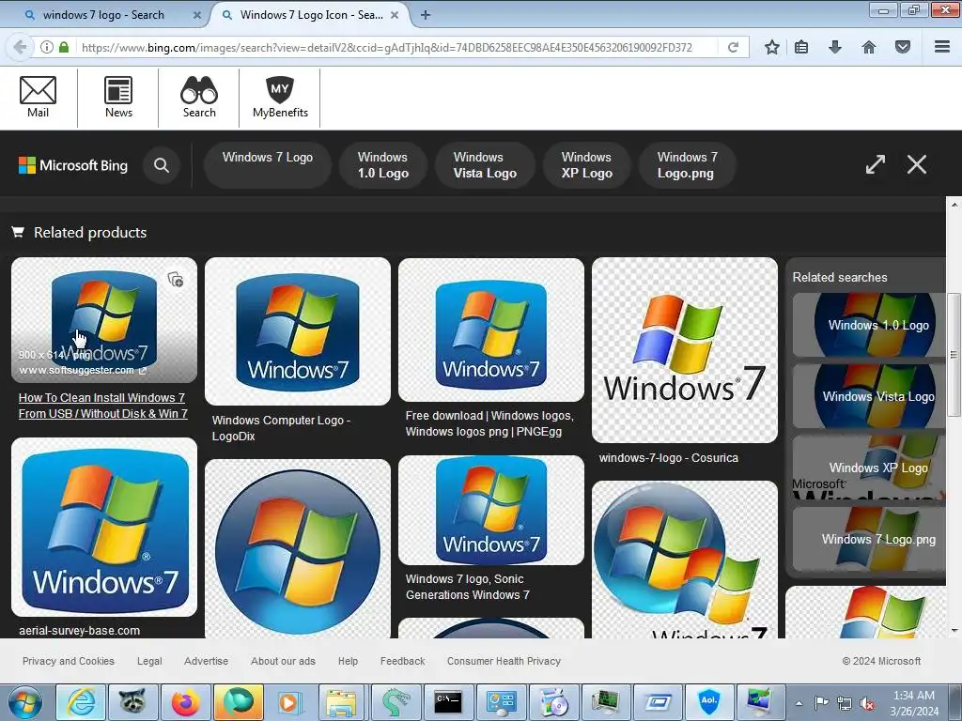Screen dimensions: 962x721
Task: Select the 'Windows 7 Logo.png' suggestion chip
Action: click(687, 165)
